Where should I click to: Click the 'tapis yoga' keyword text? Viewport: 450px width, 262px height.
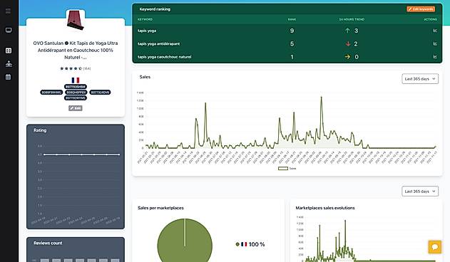point(147,31)
